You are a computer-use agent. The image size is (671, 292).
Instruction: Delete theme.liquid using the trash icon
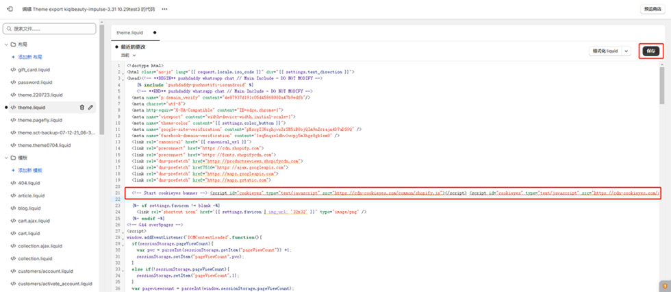82,107
